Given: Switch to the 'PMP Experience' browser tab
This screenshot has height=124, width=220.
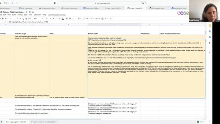Looking at the screenshot, I should 25,8.
